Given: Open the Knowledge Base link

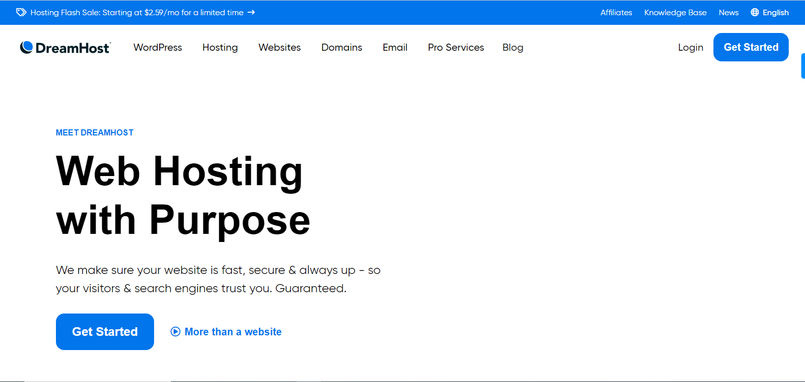Looking at the screenshot, I should (675, 12).
